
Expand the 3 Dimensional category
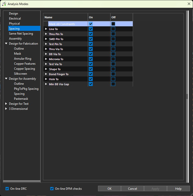pos(6,109)
